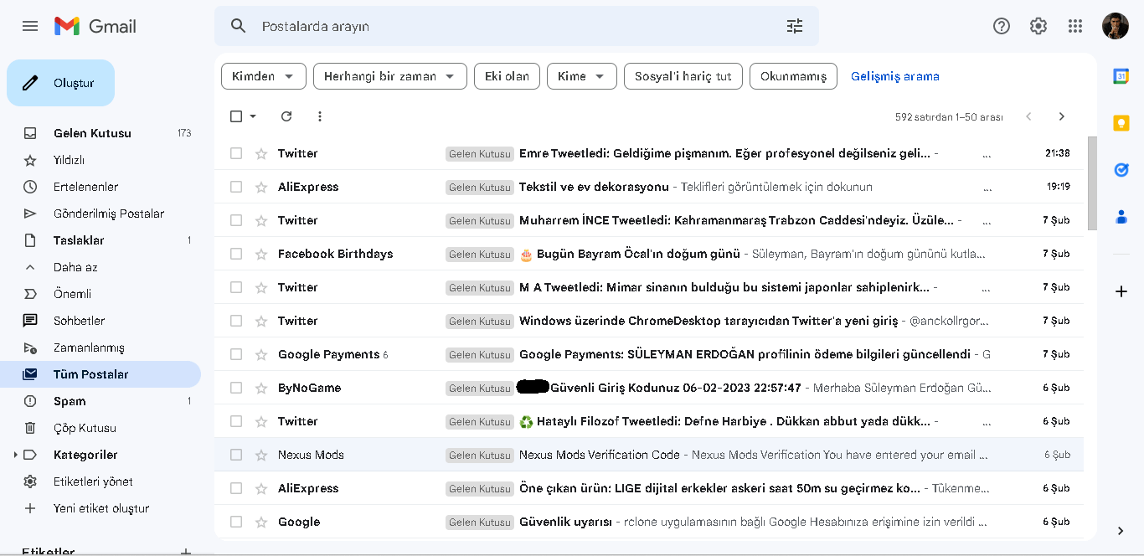Star the Google Payments email

pos(261,354)
